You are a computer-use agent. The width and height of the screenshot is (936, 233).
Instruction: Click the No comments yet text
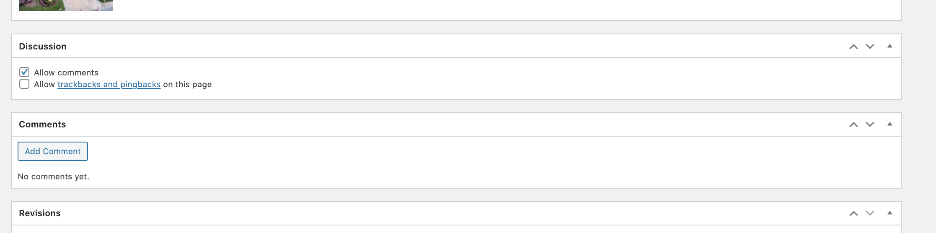54,176
